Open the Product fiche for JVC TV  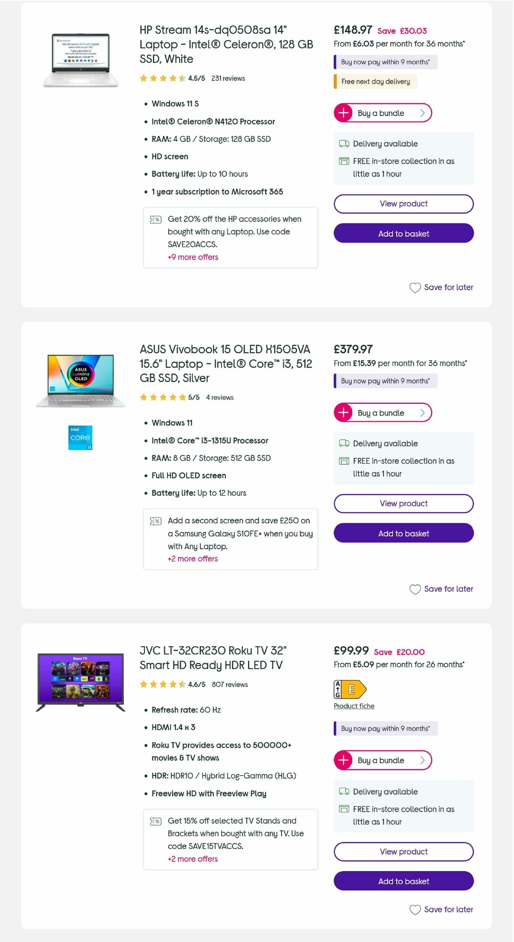354,706
